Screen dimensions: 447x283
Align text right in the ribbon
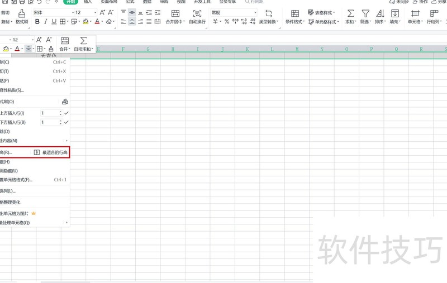(140, 22)
